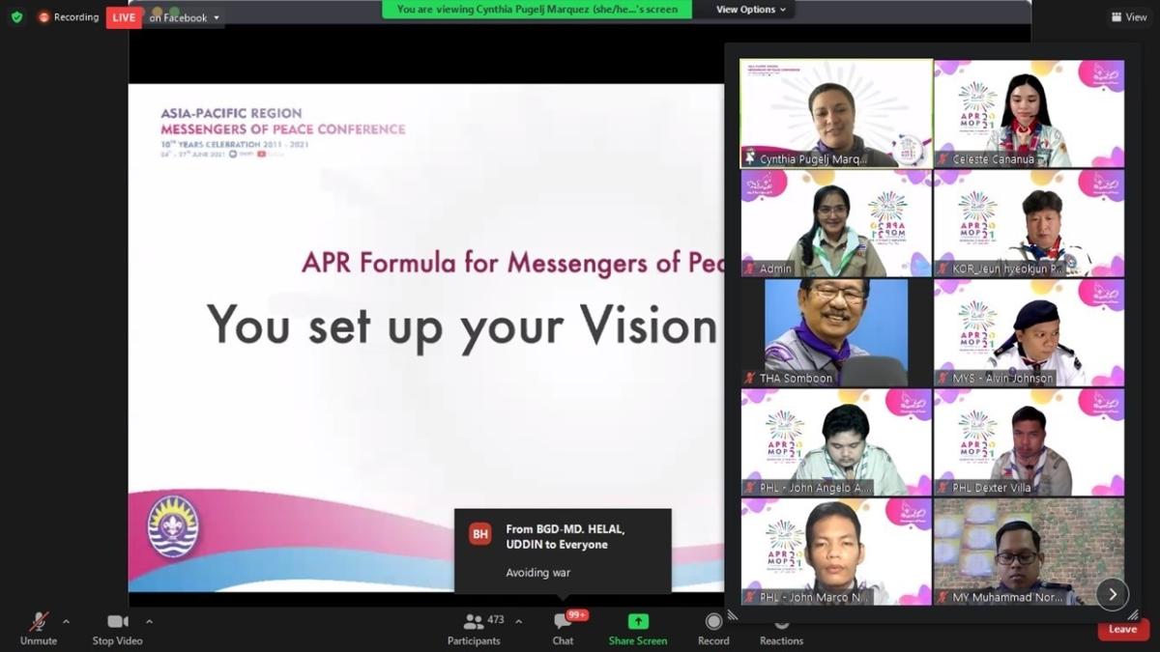Toggle the Stop Video camera button
The image size is (1160, 652).
point(117,622)
